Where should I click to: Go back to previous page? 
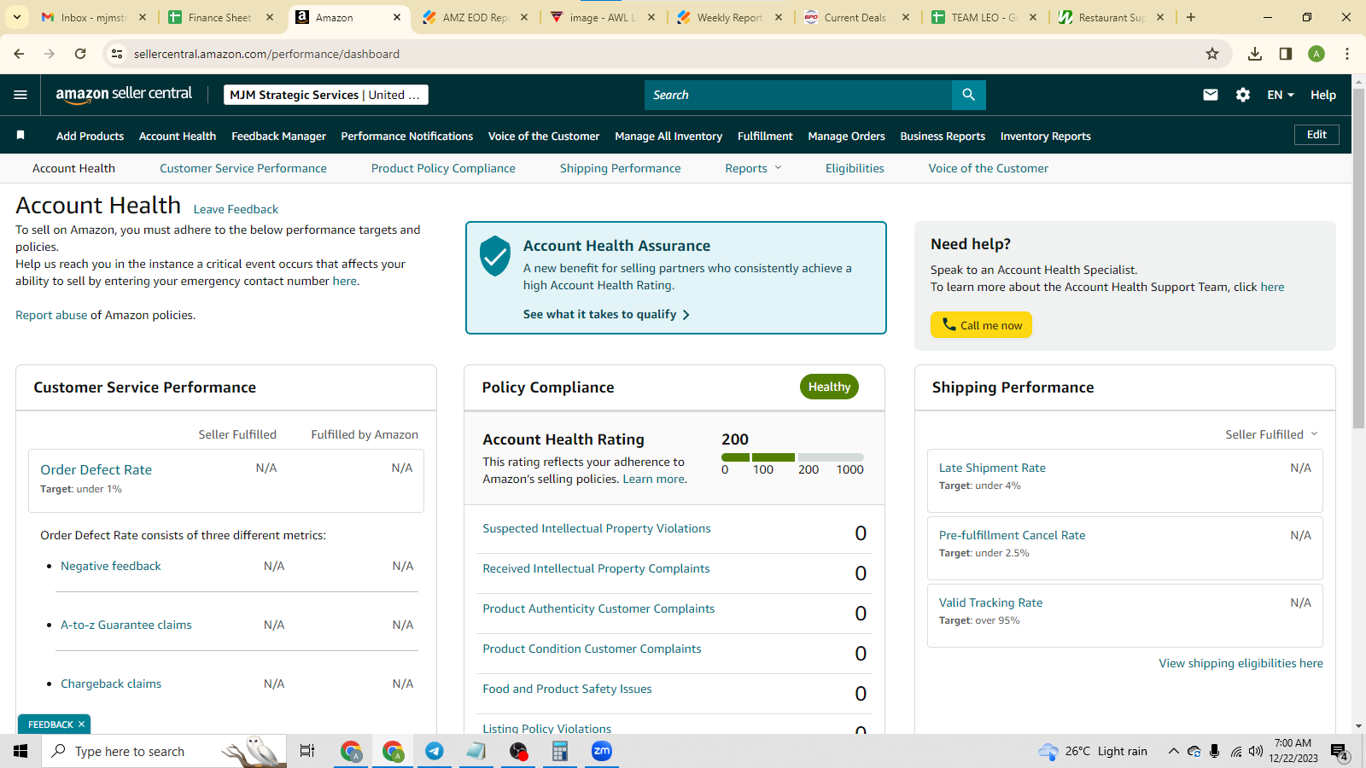click(x=19, y=54)
